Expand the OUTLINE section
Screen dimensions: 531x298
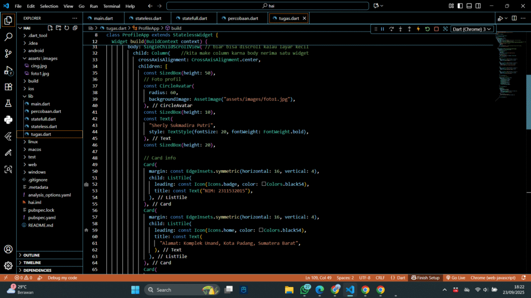tap(31, 255)
